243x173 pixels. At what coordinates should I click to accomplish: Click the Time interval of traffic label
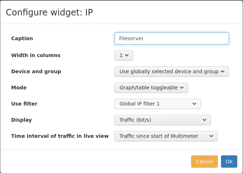(60, 136)
